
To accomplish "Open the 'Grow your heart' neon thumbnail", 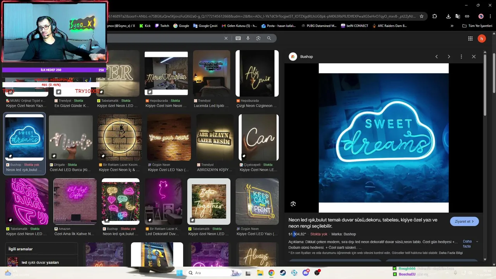I will [x=169, y=138].
